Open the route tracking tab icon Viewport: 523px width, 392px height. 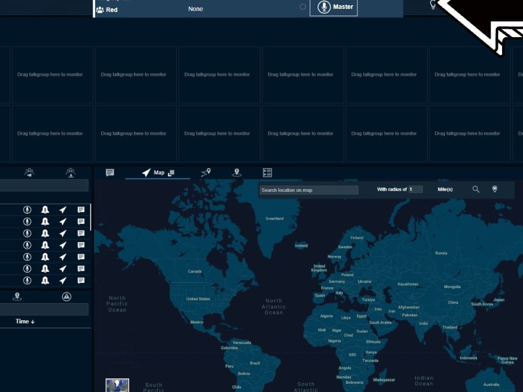(x=206, y=172)
